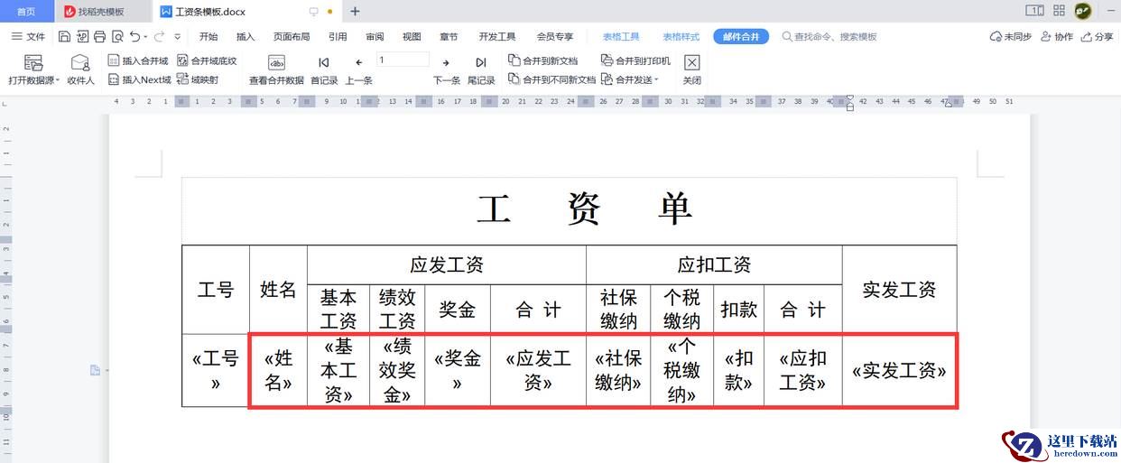Click the grid apps icon in title bar

click(x=1059, y=12)
